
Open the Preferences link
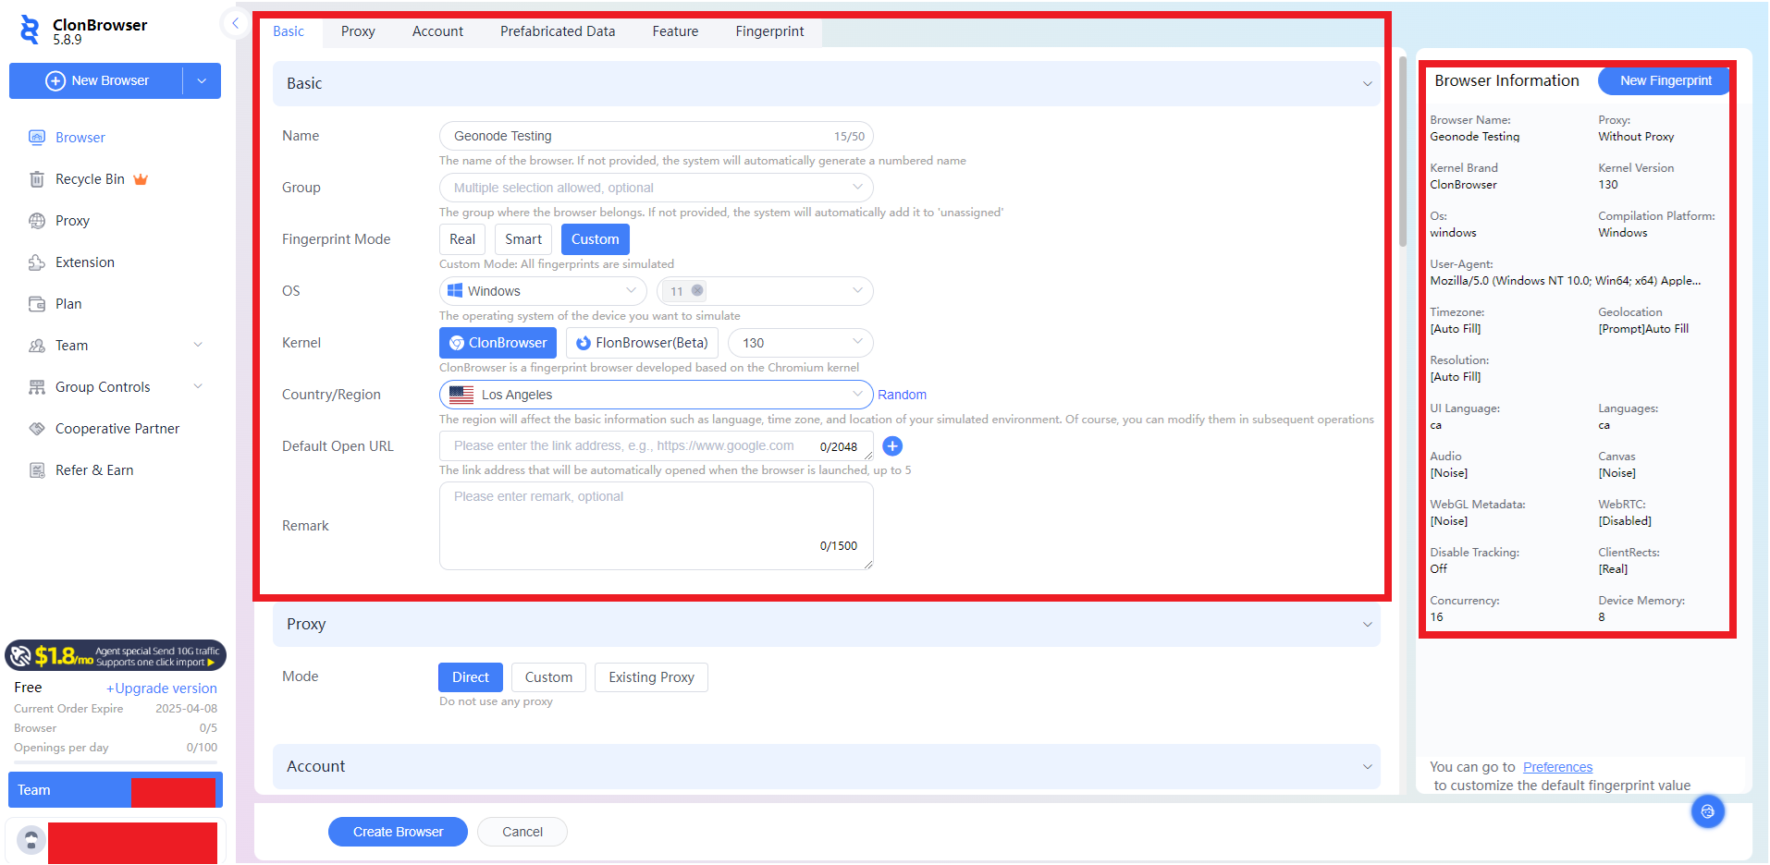(x=1556, y=766)
